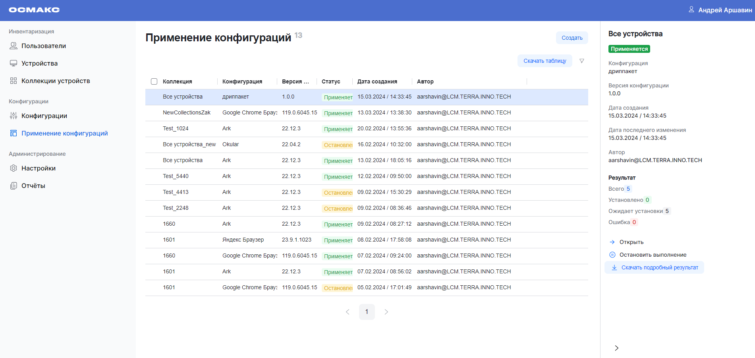Click the user profile icon in header

(691, 10)
